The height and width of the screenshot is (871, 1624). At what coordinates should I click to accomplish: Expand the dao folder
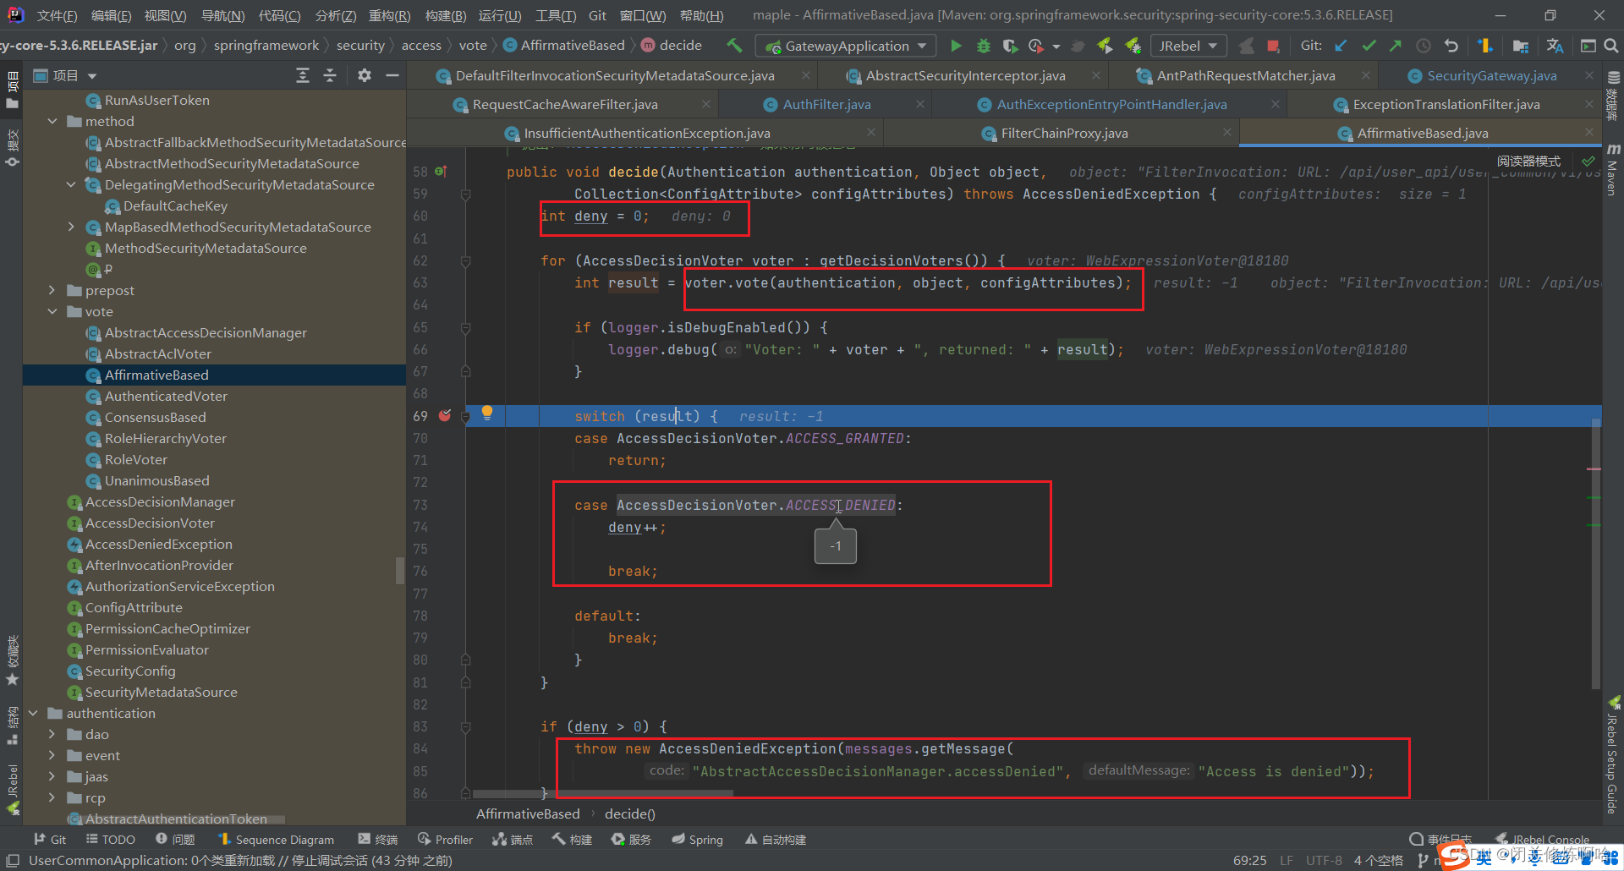tap(52, 735)
